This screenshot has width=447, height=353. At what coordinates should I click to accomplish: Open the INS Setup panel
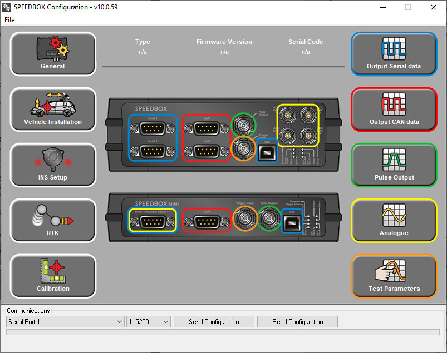tap(53, 165)
